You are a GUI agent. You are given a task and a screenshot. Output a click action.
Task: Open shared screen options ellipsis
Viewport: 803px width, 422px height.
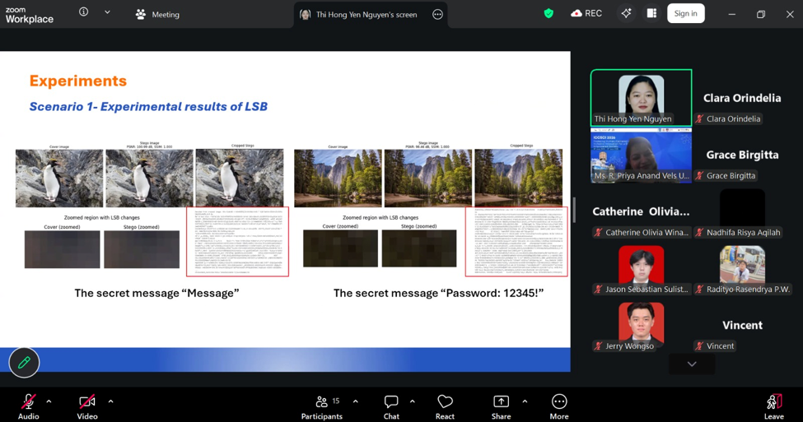437,14
